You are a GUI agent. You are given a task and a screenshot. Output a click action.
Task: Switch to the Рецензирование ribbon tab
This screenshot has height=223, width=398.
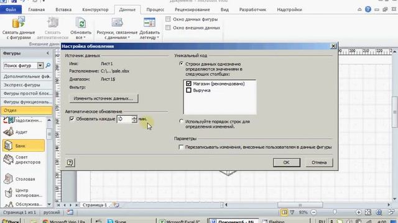(192, 10)
